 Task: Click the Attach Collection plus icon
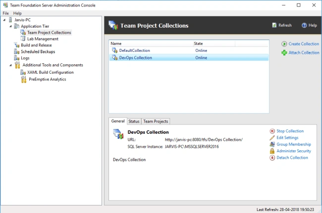pyautogui.click(x=284, y=53)
